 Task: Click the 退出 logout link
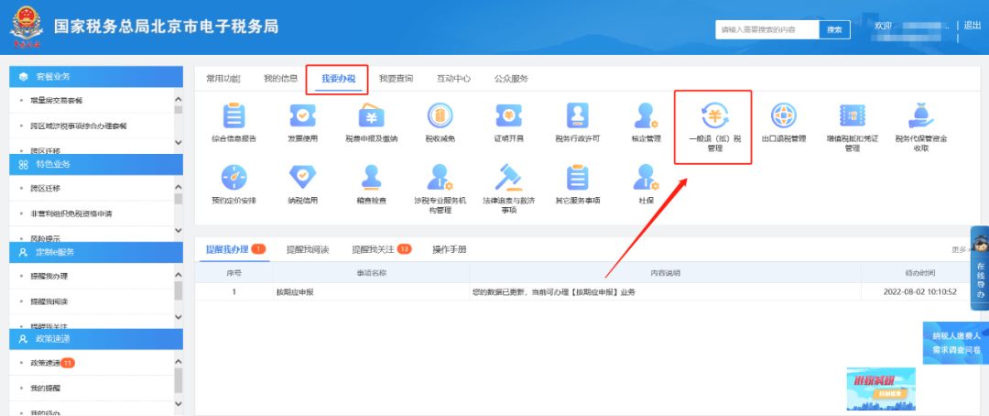pyautogui.click(x=972, y=26)
